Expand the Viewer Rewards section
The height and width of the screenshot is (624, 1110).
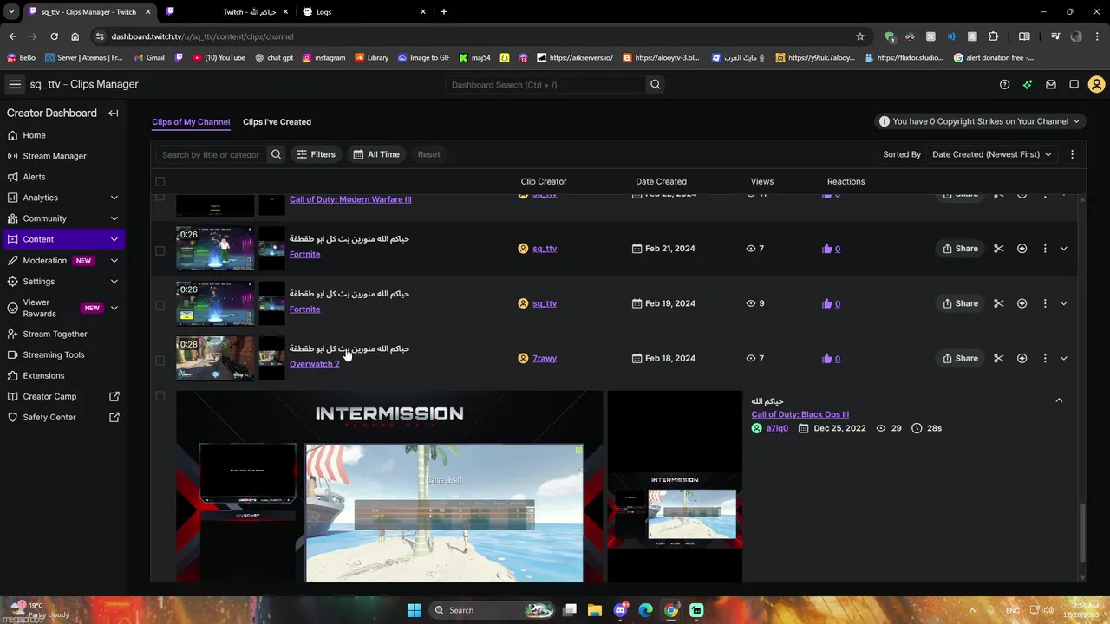(114, 308)
